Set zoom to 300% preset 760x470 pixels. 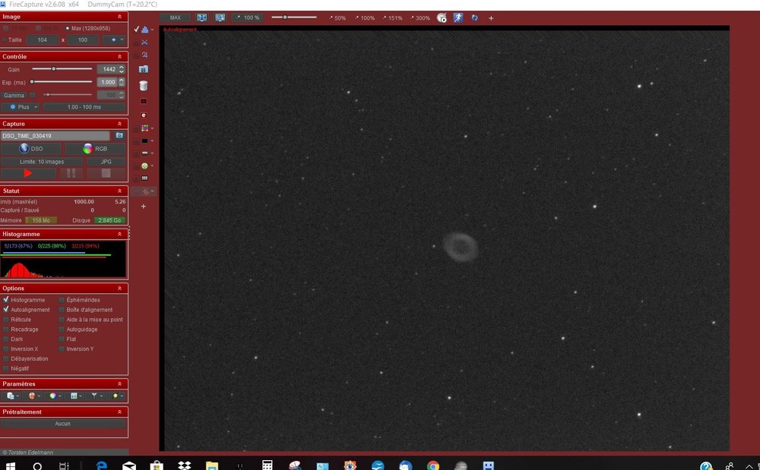(x=420, y=18)
